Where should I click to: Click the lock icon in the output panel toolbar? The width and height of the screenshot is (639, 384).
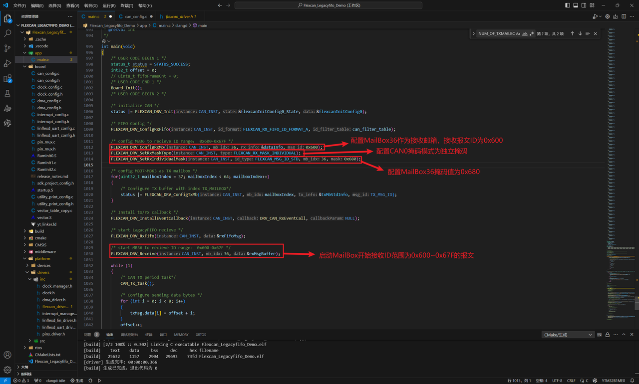608,335
